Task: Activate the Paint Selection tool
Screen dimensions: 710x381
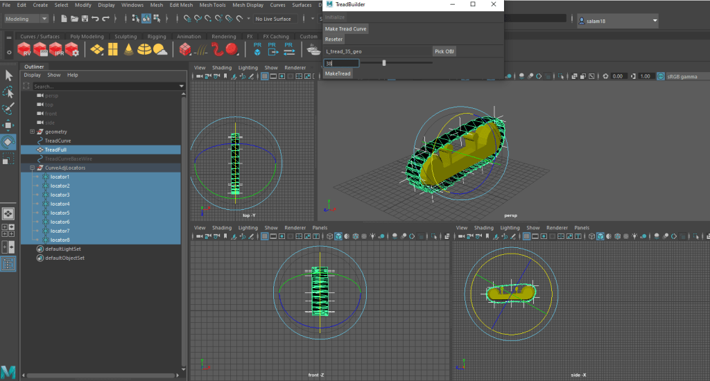Action: click(x=8, y=109)
